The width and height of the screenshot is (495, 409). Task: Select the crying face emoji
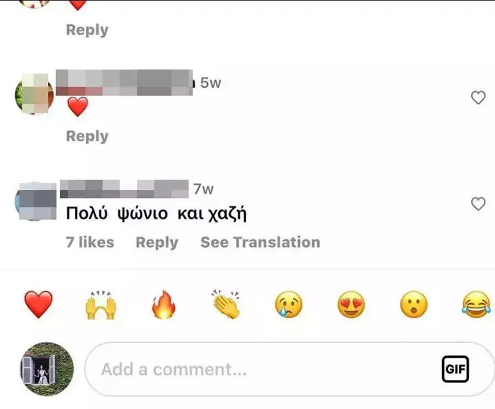click(289, 305)
